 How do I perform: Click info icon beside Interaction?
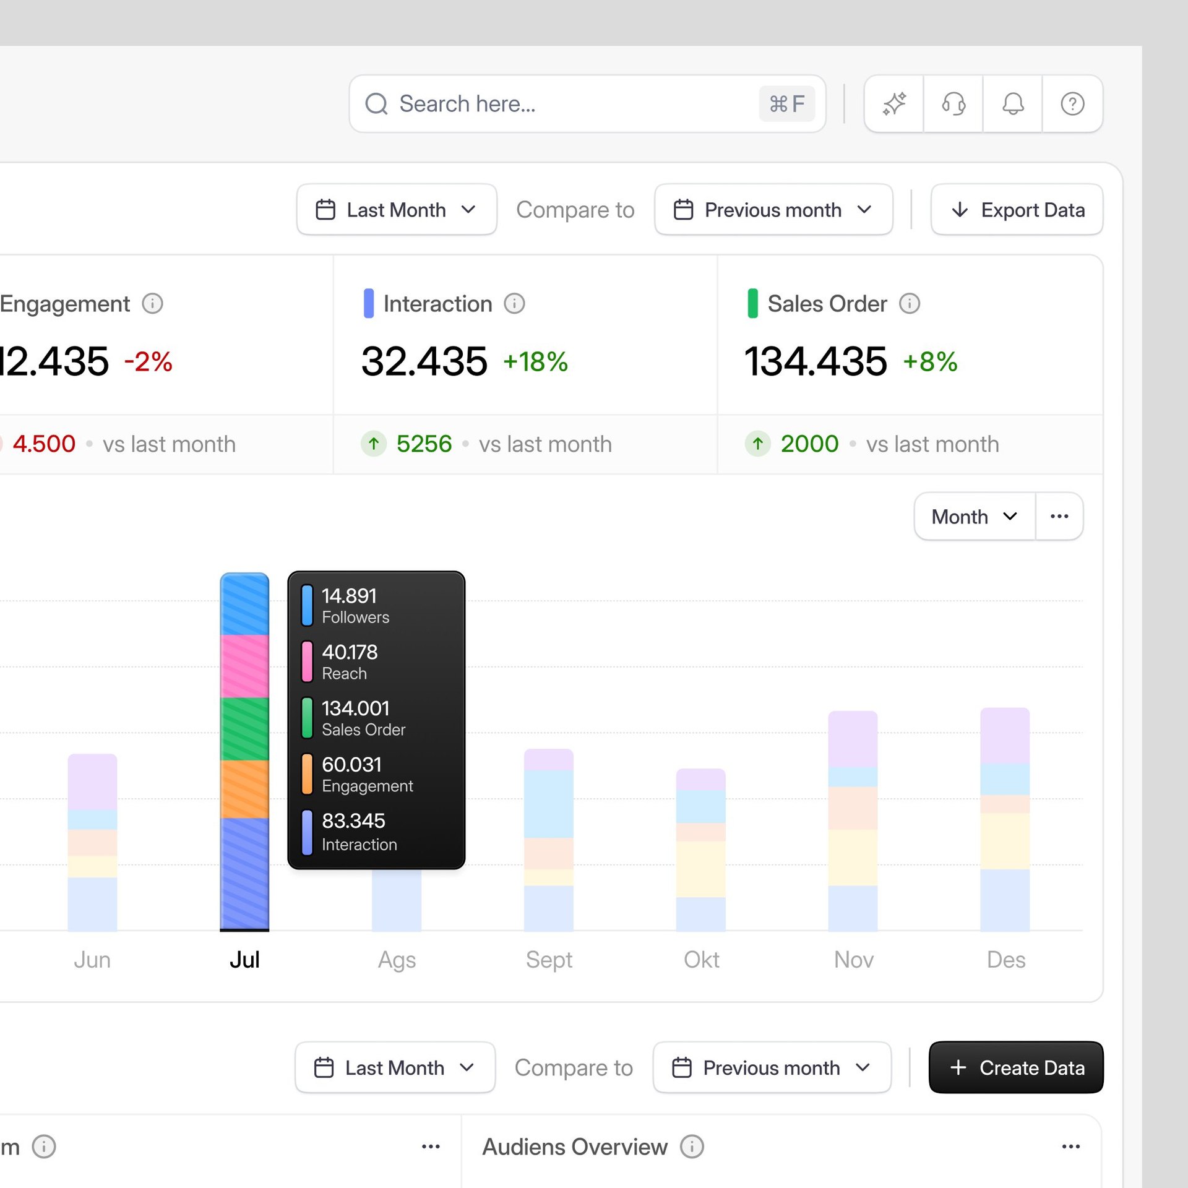click(x=514, y=304)
